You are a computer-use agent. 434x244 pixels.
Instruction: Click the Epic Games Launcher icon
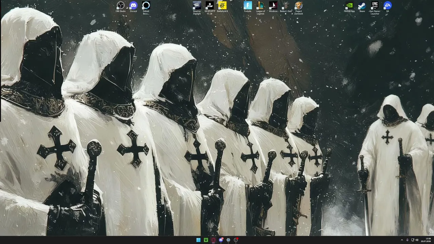[x=375, y=8]
